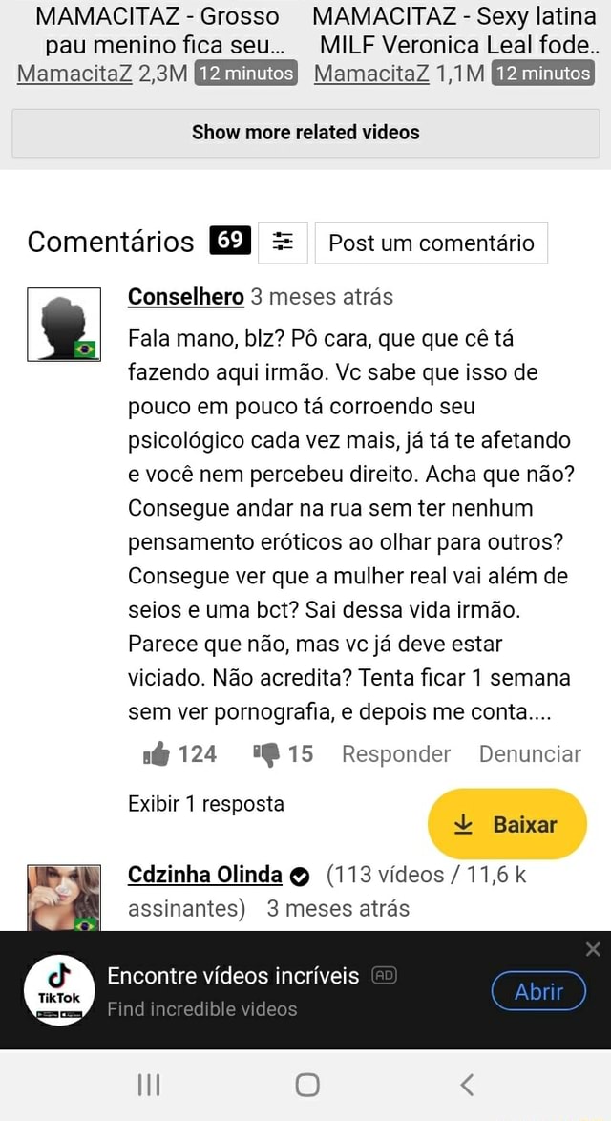Click the thumbs up like icon
611x1121 pixels.
155,755
